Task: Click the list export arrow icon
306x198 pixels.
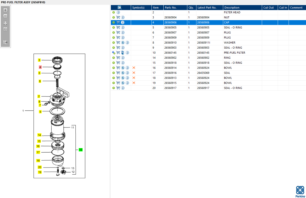Action: coord(5,42)
